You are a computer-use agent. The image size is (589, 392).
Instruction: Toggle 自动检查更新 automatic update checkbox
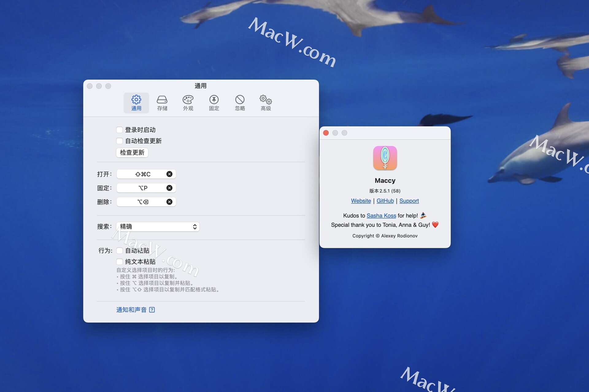click(x=119, y=141)
